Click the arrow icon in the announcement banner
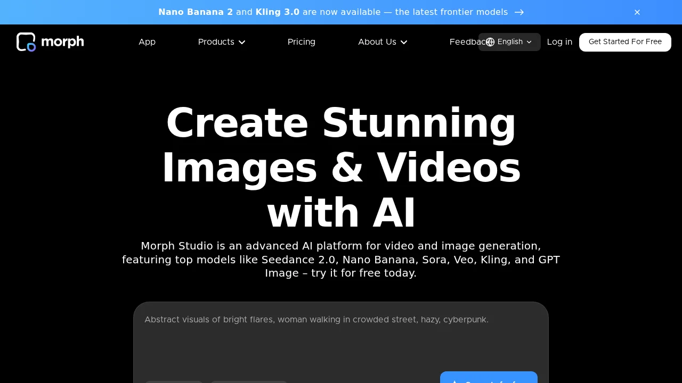Viewport: 682px width, 383px height. (519, 12)
